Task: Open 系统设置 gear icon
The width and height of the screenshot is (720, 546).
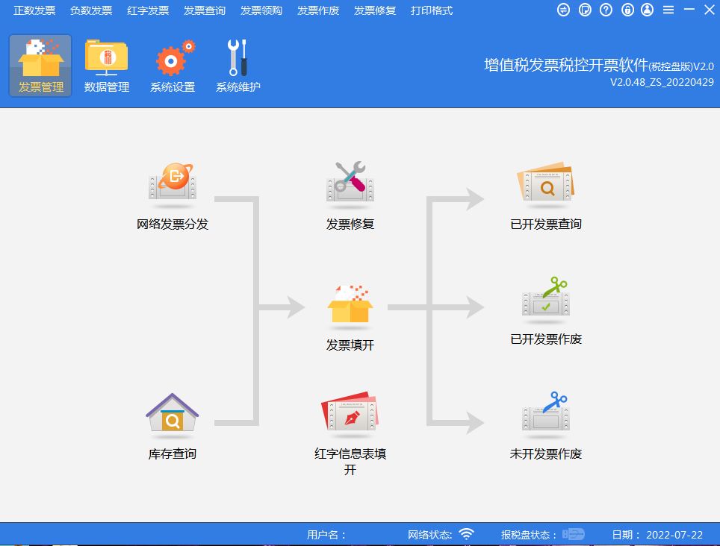Action: coord(173,66)
